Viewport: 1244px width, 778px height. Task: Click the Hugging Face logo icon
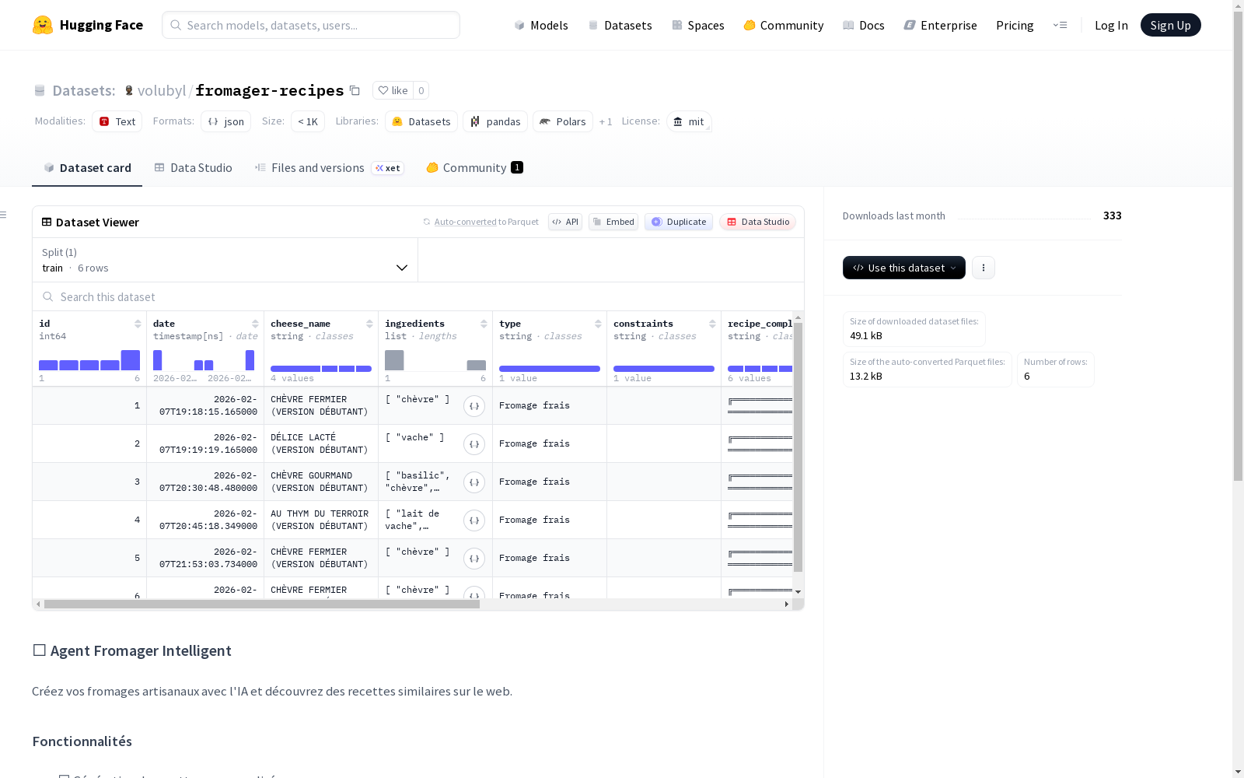click(43, 25)
